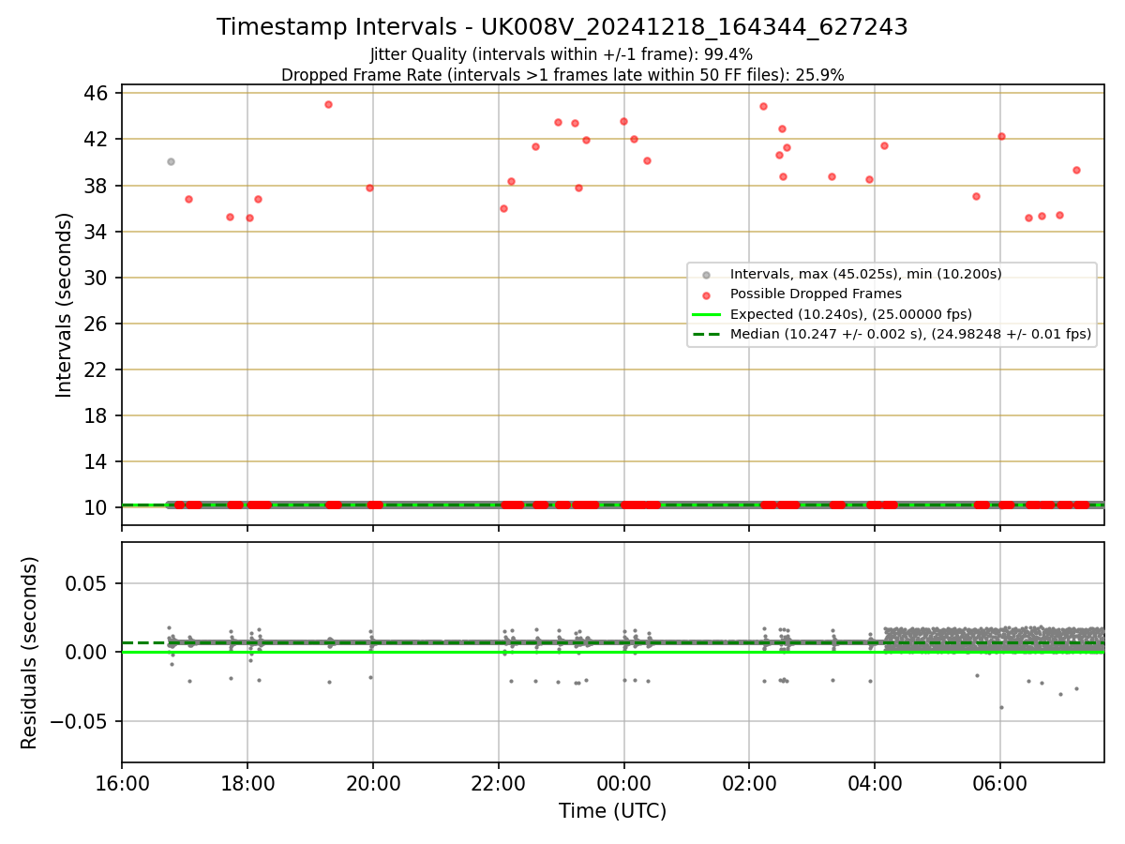The height and width of the screenshot is (844, 1125).
Task: Select legend text 'Intervals, max (45.025s), min (10.200s)'
Action: pos(866,274)
